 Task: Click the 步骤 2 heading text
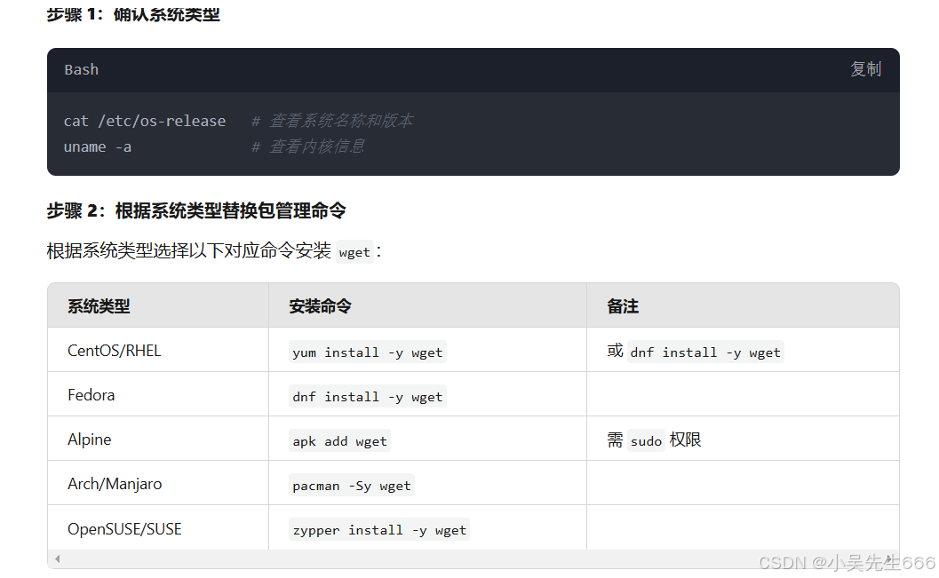click(196, 211)
